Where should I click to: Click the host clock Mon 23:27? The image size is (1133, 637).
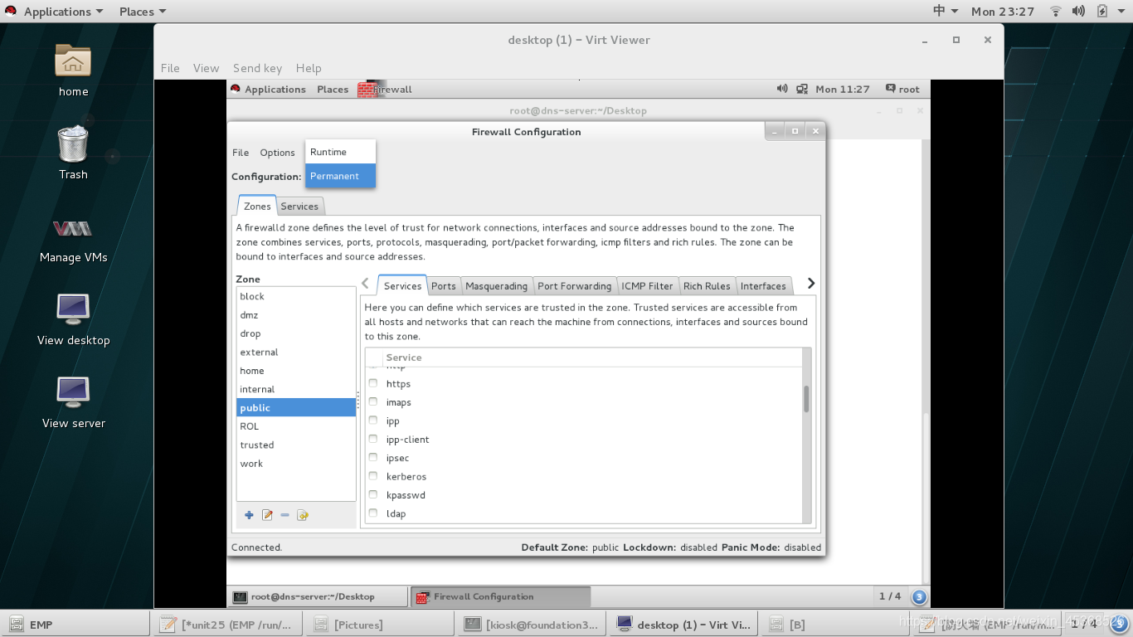tap(1003, 12)
